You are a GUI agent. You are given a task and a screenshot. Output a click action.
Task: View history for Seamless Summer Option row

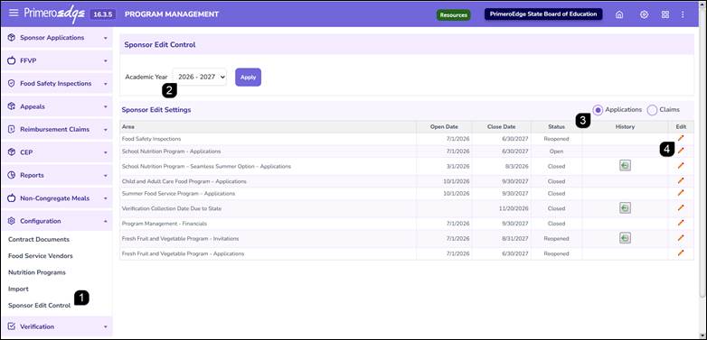625,166
